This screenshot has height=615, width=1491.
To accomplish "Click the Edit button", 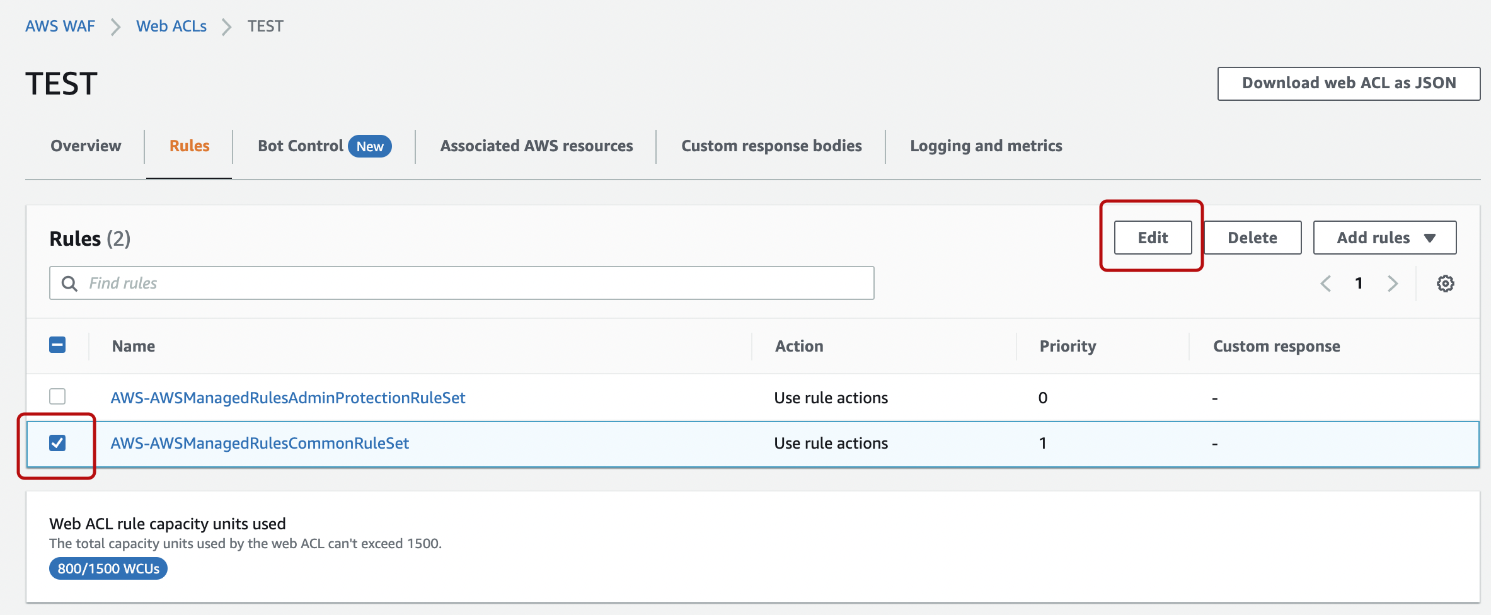I will 1153,238.
